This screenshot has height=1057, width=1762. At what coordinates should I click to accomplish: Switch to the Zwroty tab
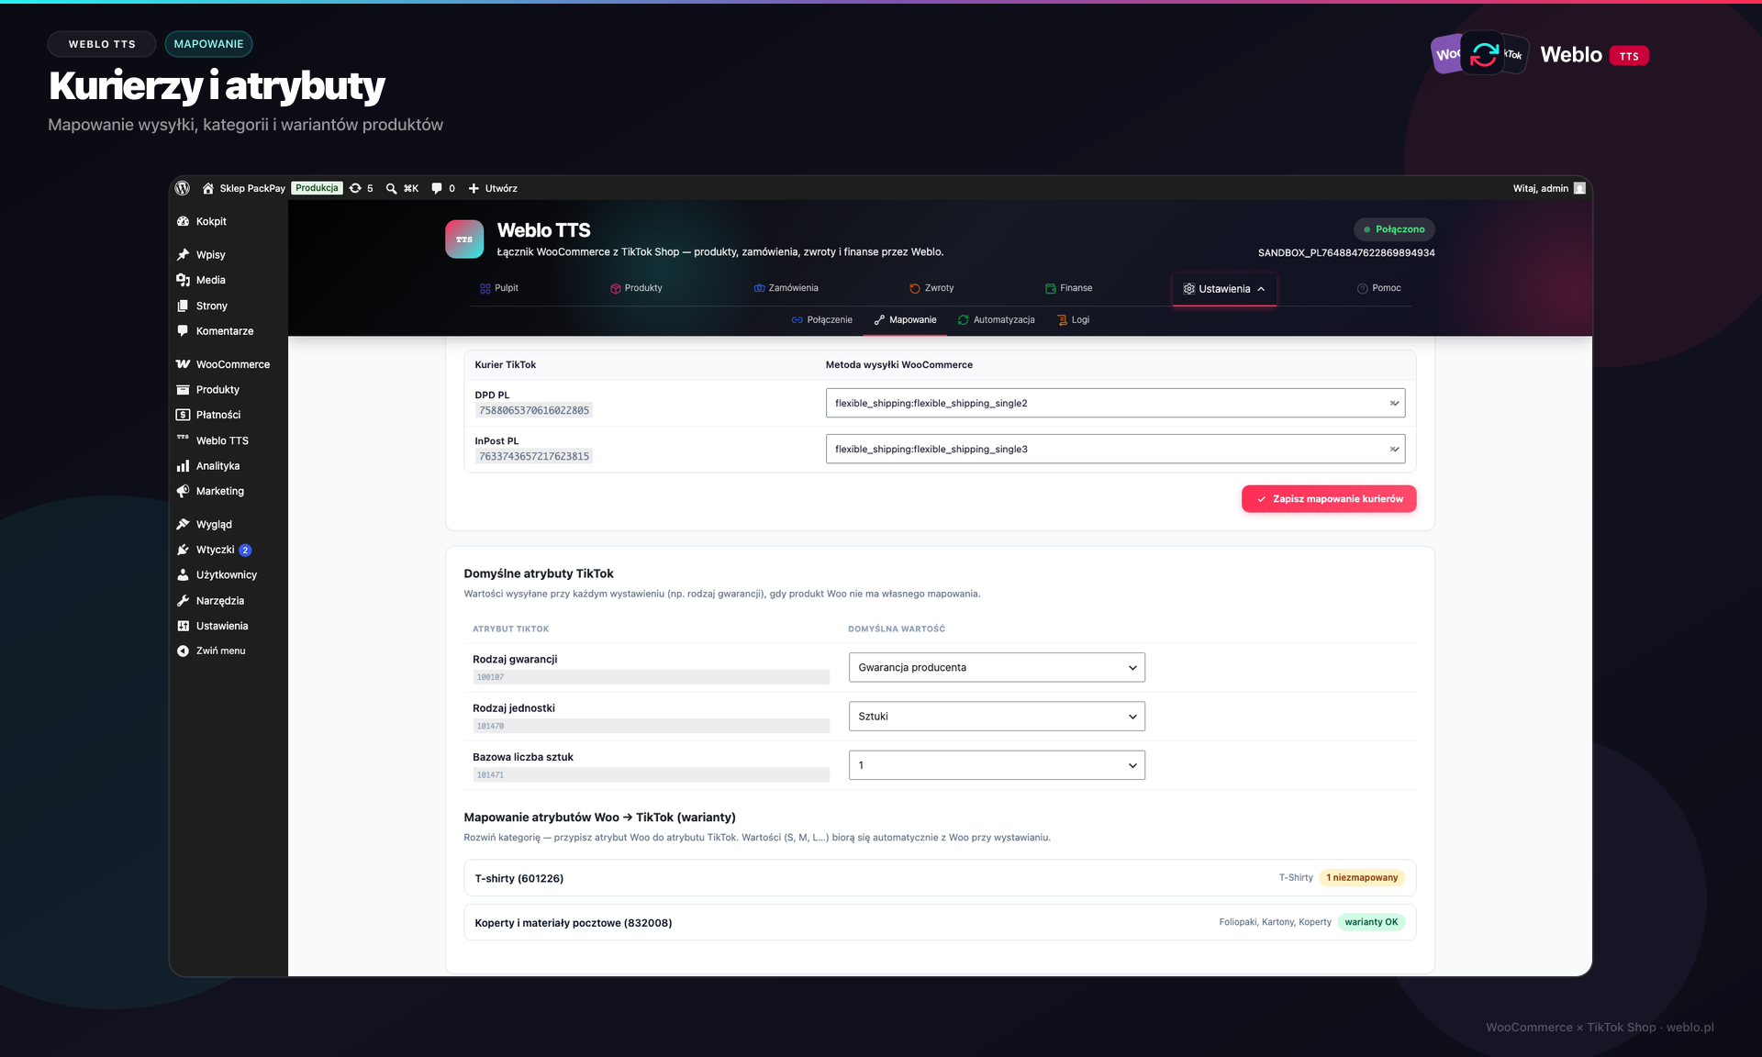click(x=931, y=288)
